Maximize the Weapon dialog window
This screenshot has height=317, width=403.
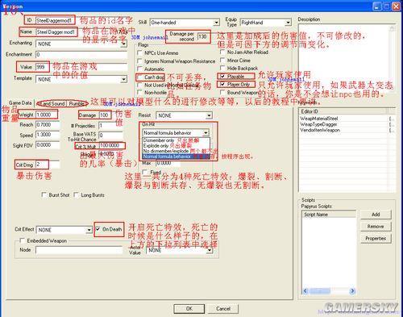pos(387,6)
